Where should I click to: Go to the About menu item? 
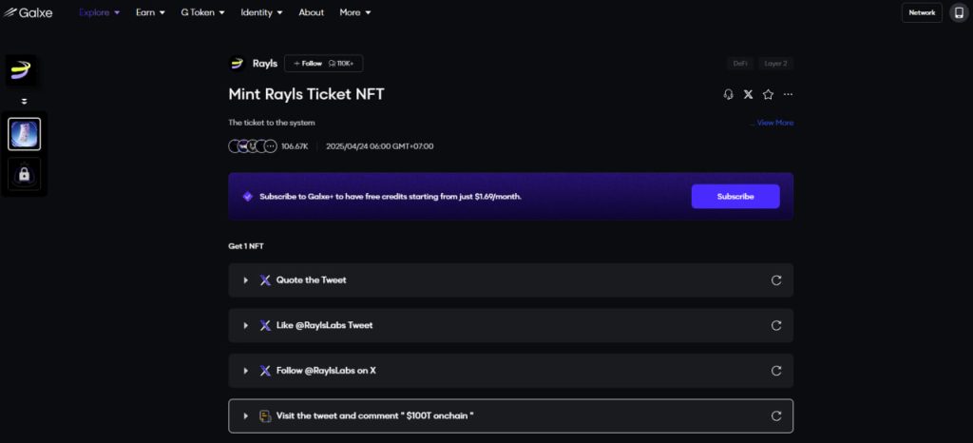point(311,12)
